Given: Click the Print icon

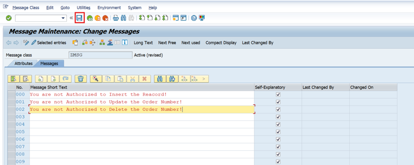Looking at the screenshot, I should coord(116,18).
